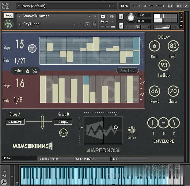
Task: Switch to the Pulser tab
Action: point(20,158)
